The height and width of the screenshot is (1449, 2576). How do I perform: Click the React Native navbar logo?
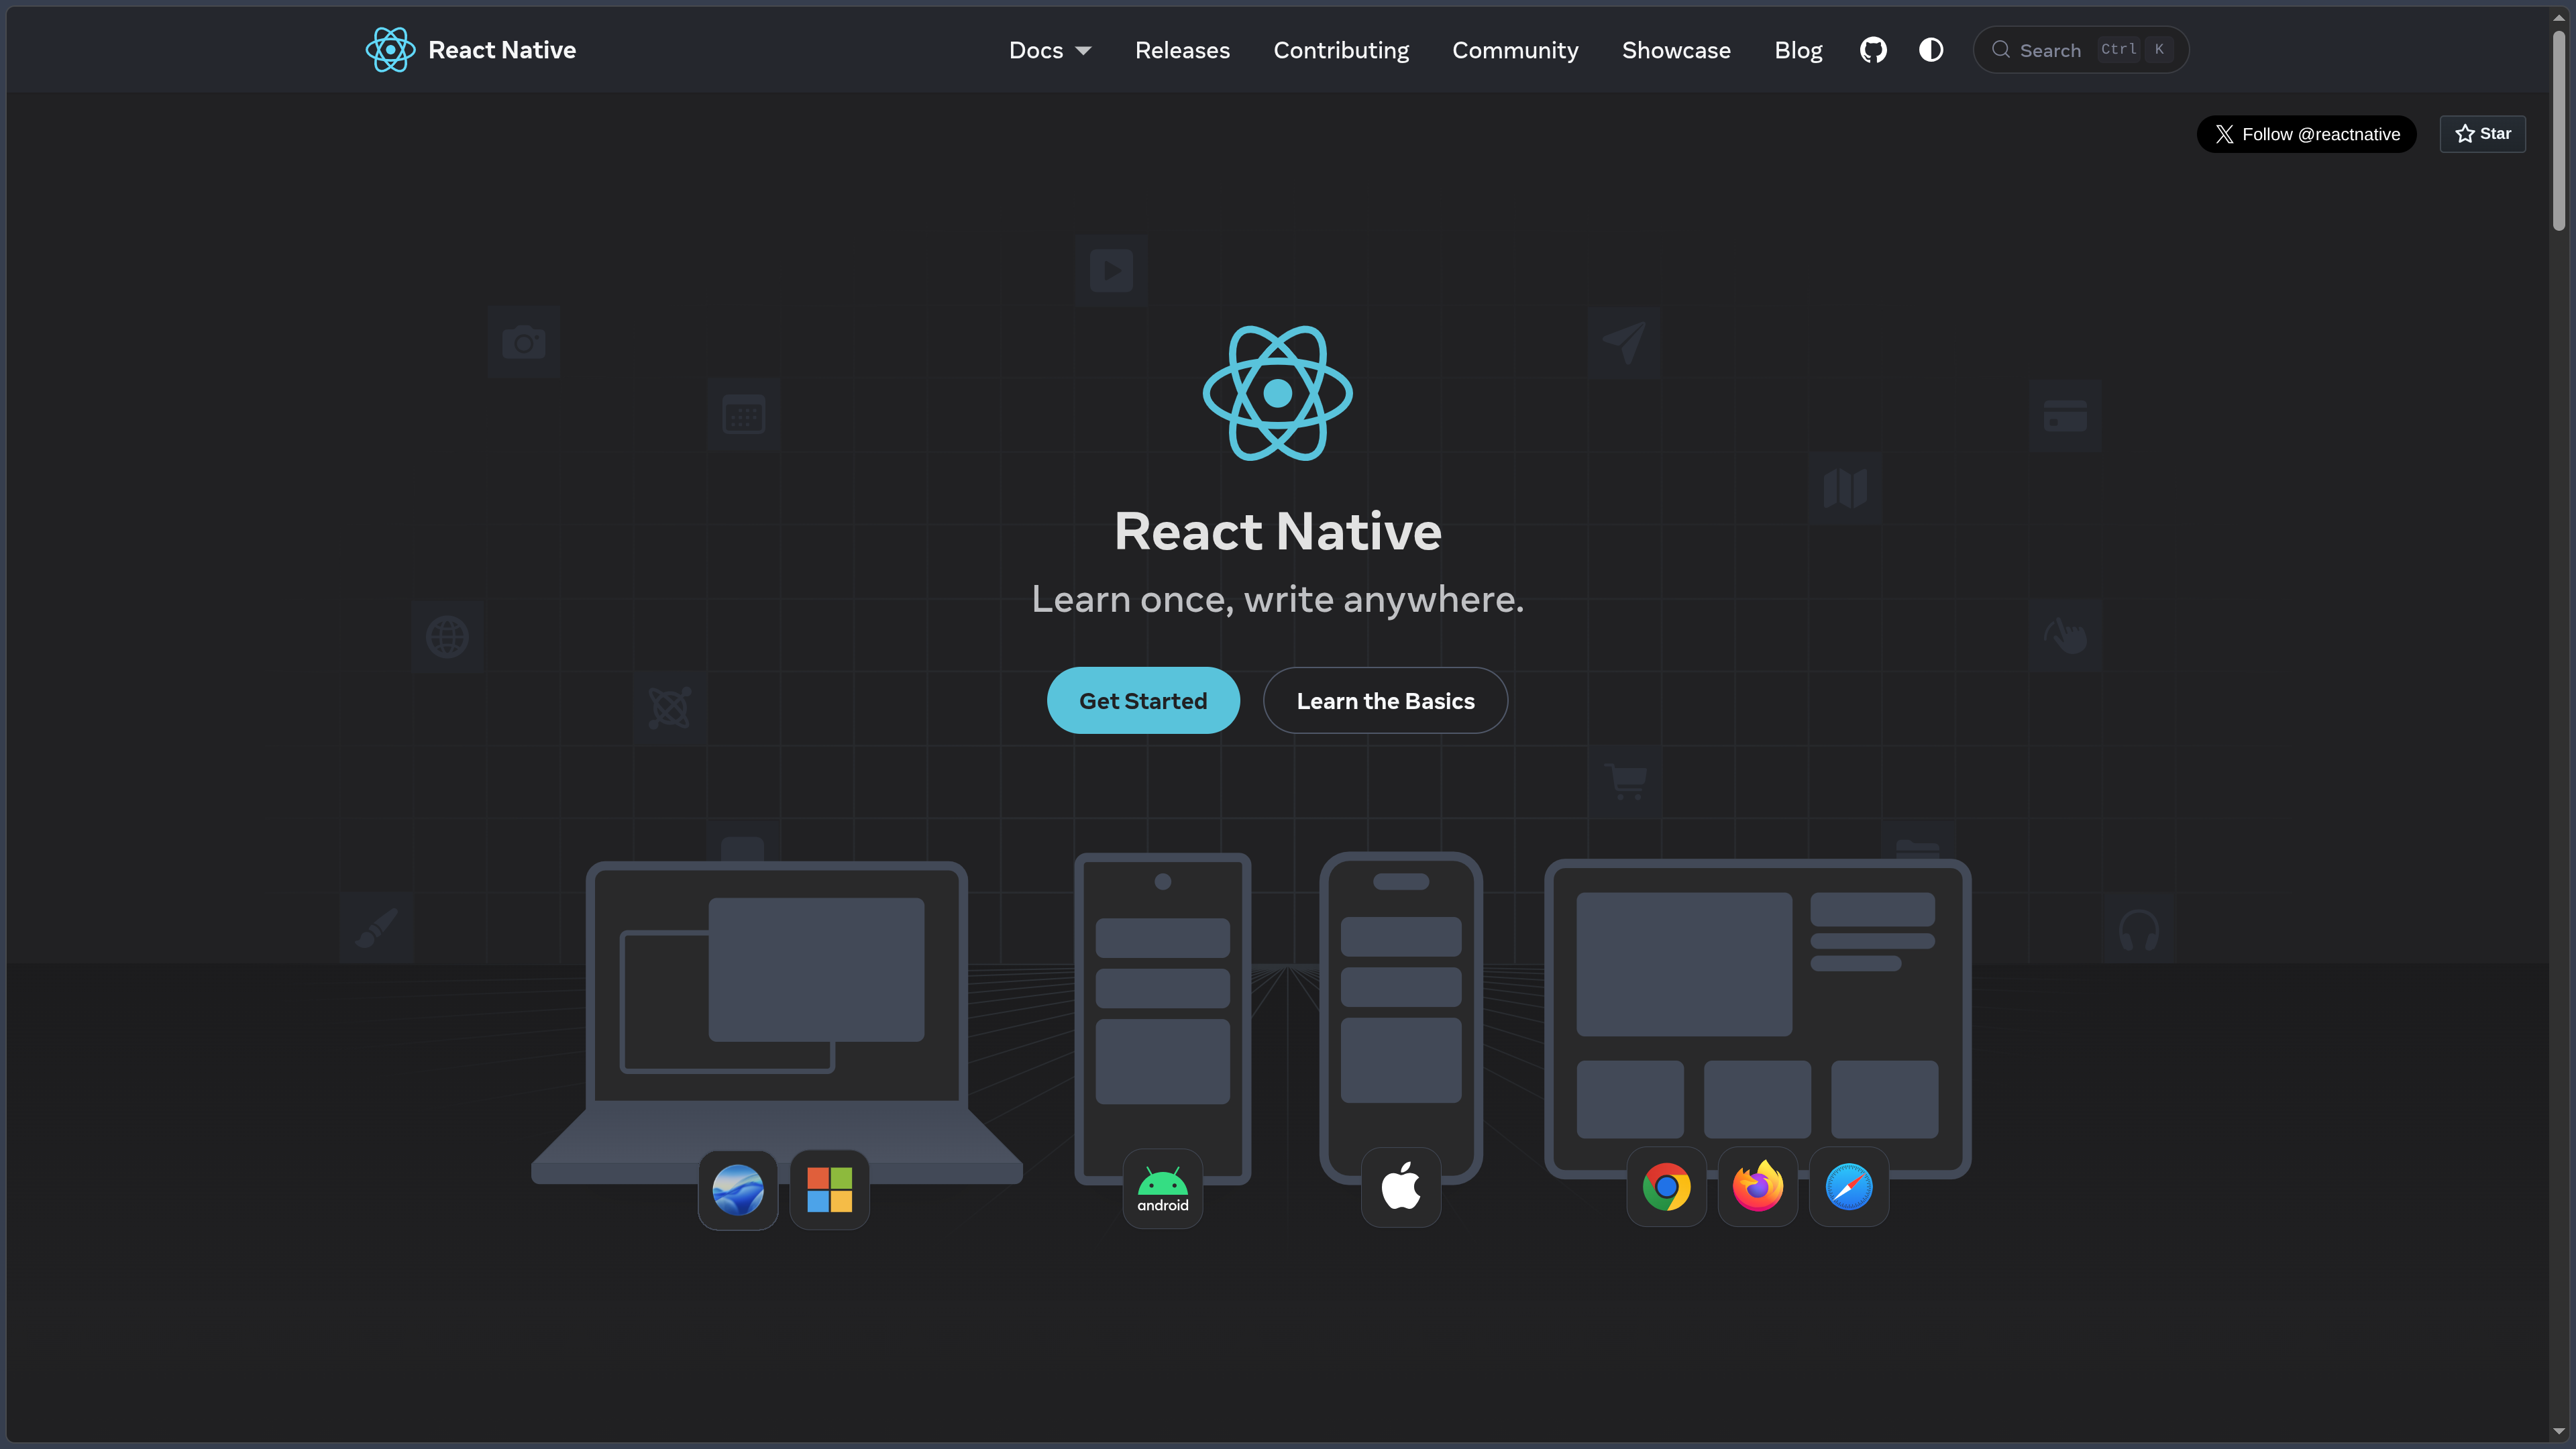pos(390,50)
